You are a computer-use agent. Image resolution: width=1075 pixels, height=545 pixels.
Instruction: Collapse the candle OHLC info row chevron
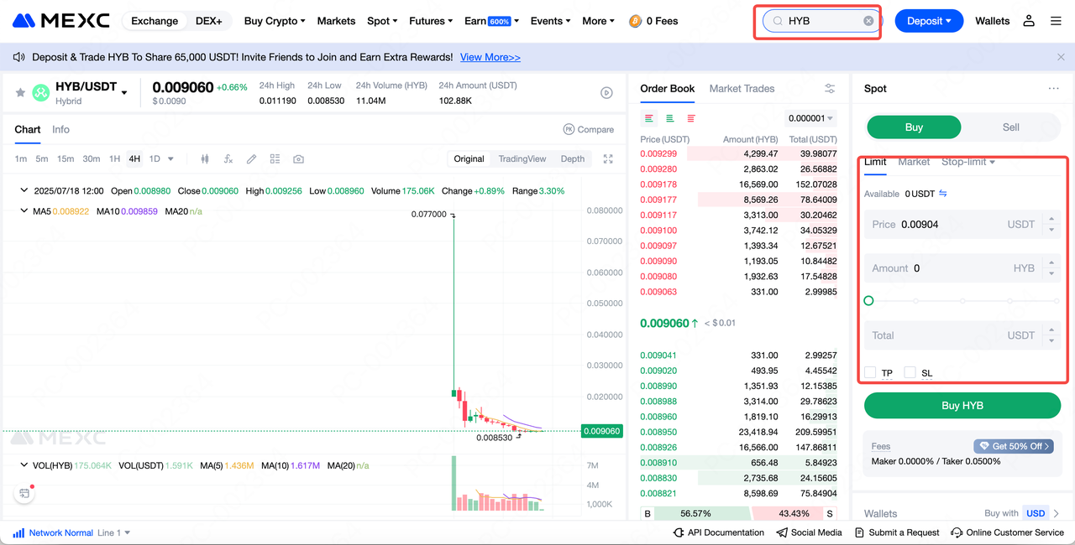[x=24, y=190]
